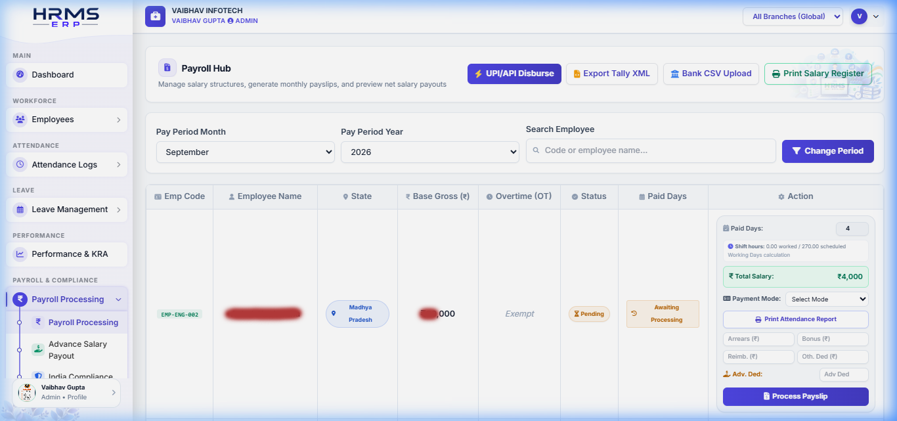Viewport: 897px width, 421px height.
Task: Click the Overtime (OT) column header
Action: 519,196
